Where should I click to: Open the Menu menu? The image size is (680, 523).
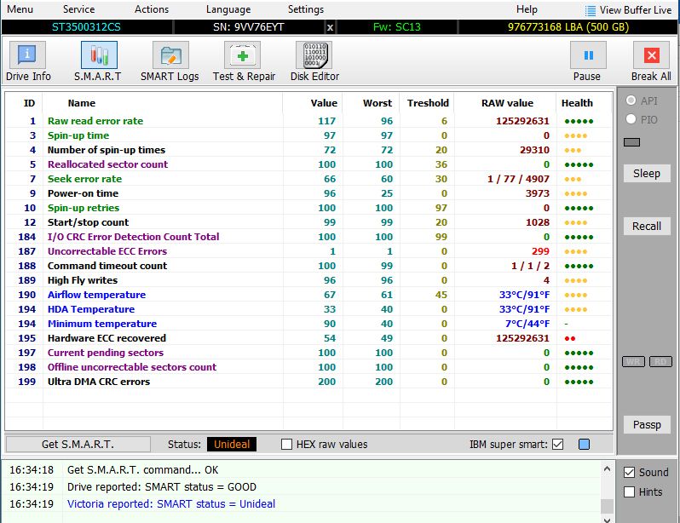20,9
